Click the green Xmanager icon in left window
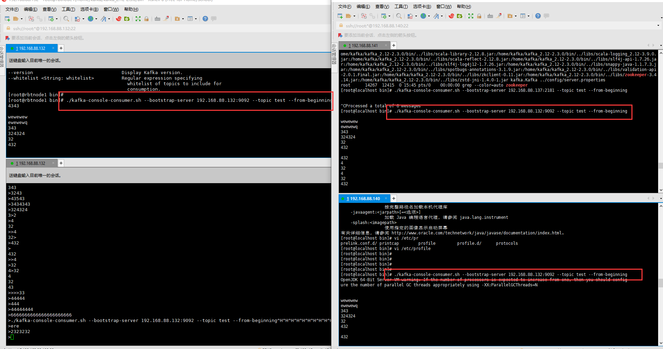This screenshot has width=663, height=349. (x=127, y=19)
